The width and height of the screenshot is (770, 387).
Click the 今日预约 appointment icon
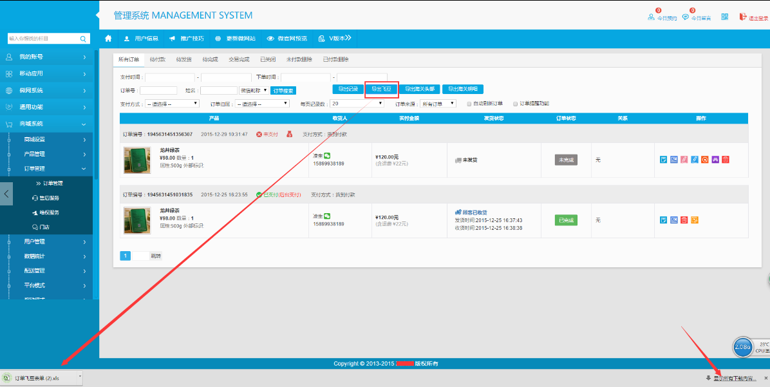(651, 17)
